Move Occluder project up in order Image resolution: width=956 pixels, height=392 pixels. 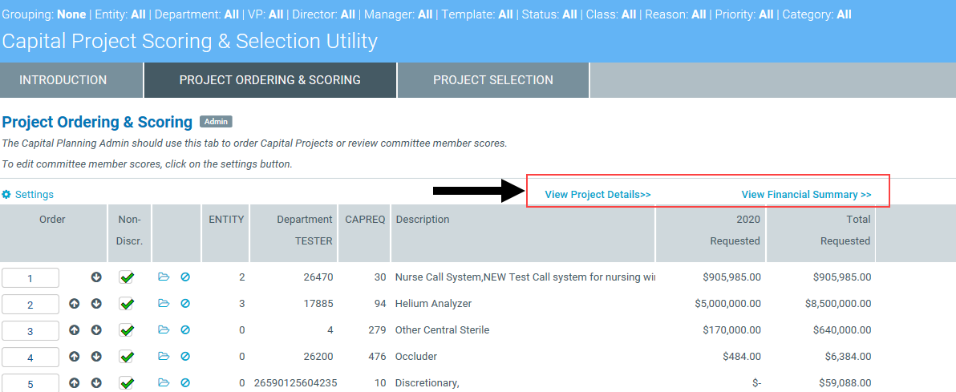75,356
